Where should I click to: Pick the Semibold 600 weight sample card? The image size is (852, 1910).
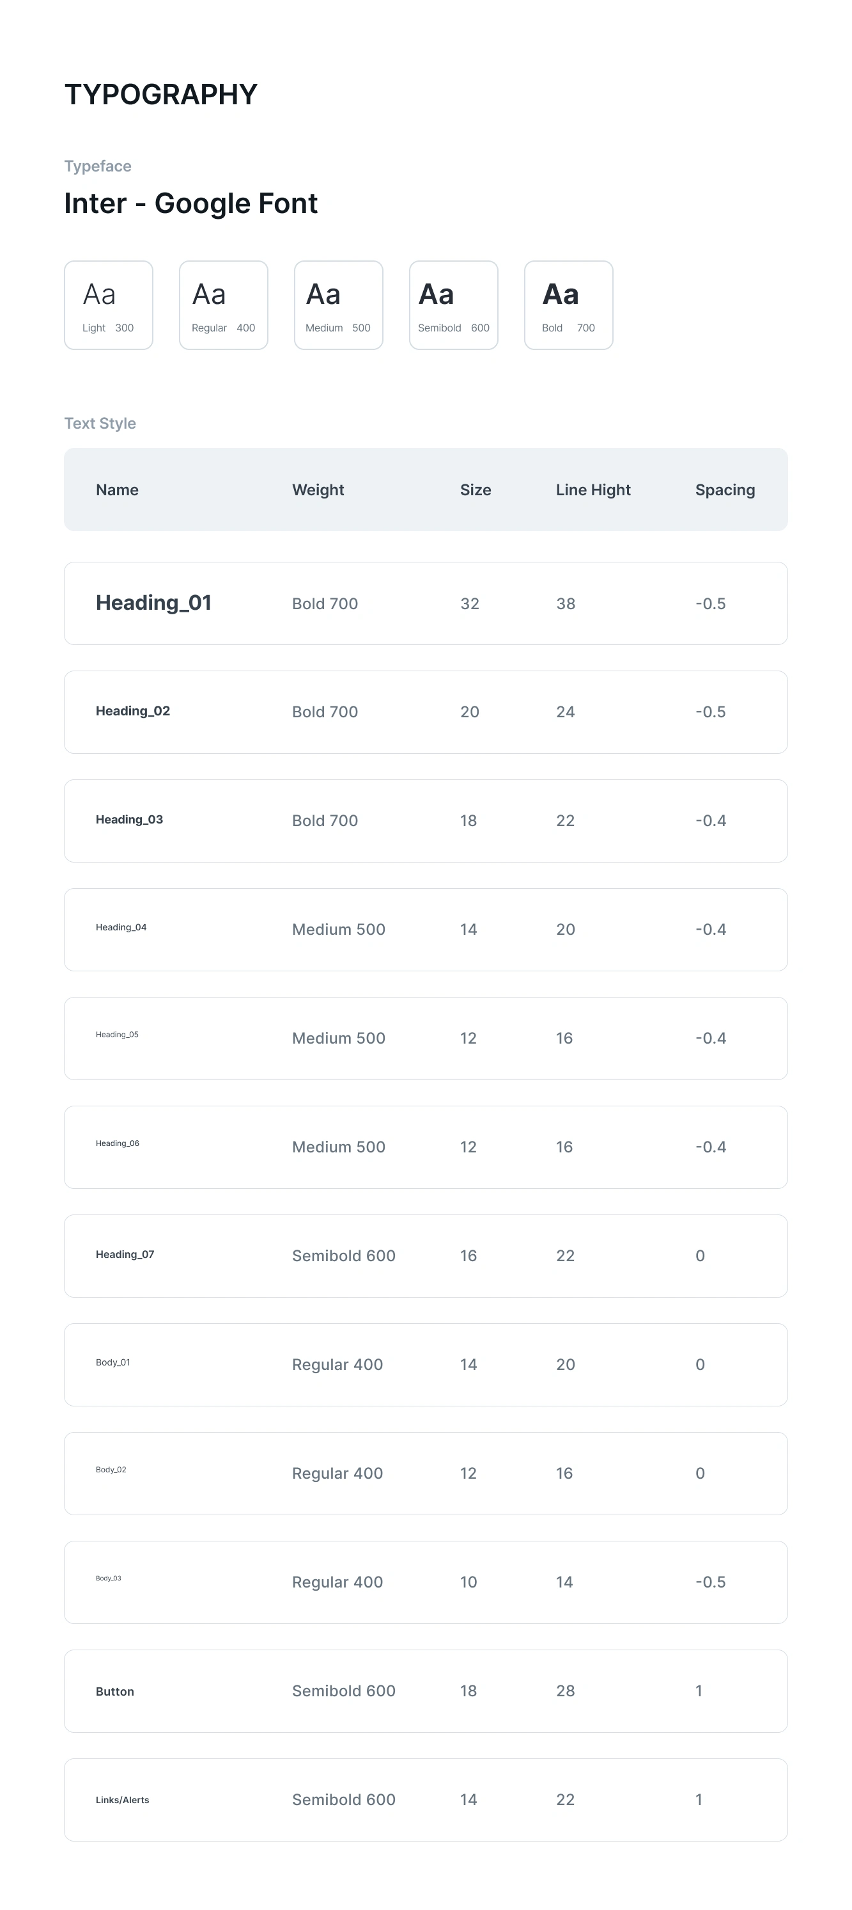coord(453,305)
